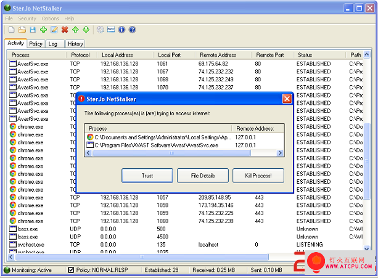Select the lsass.exe row with port 4500

point(186,237)
